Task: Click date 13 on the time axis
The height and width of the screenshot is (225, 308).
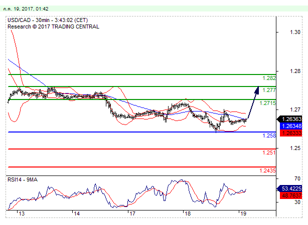Action: tap(22, 213)
